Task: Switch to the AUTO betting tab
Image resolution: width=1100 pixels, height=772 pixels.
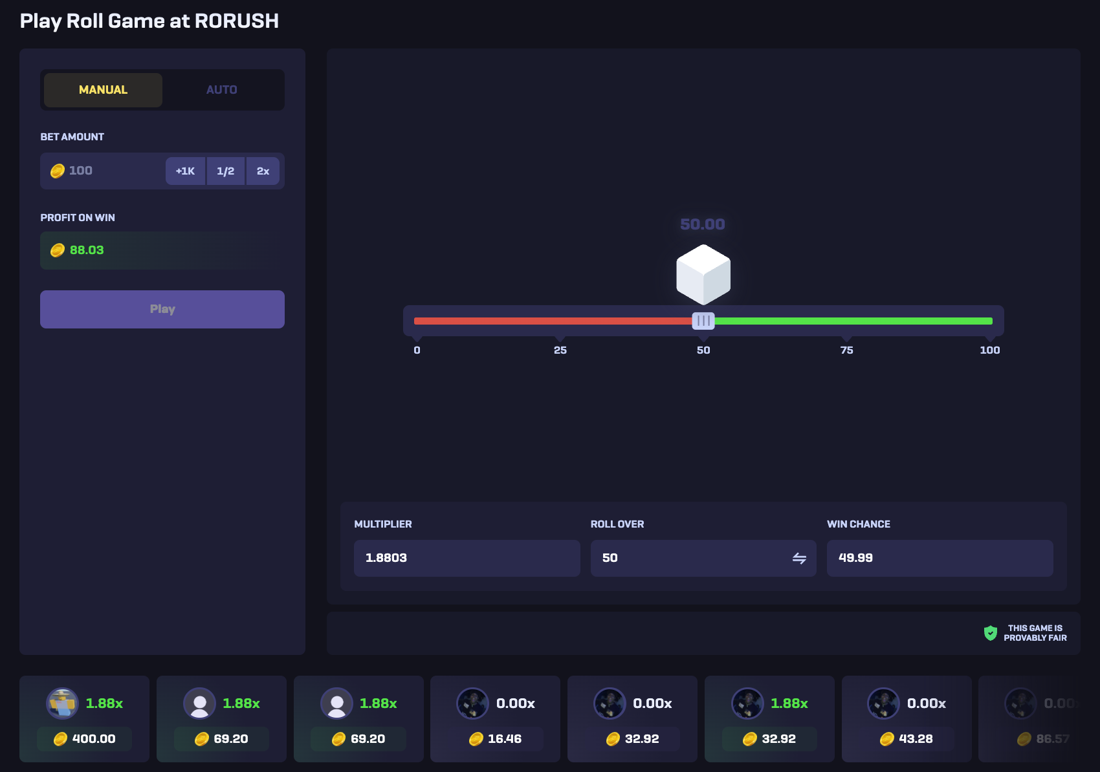Action: [221, 90]
